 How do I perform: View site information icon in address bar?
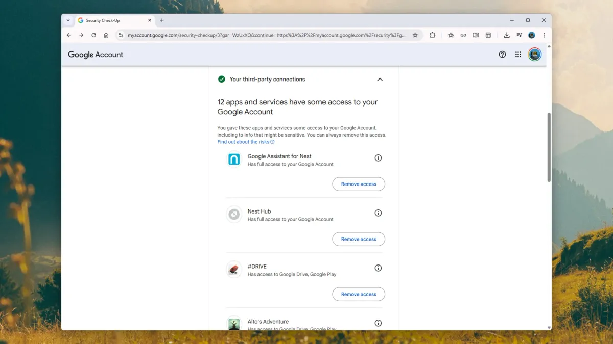point(121,35)
